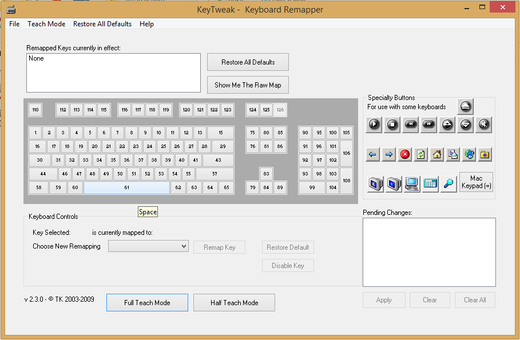Image resolution: width=520 pixels, height=340 pixels.
Task: Select key 110 in the top row
Action: tap(35, 110)
